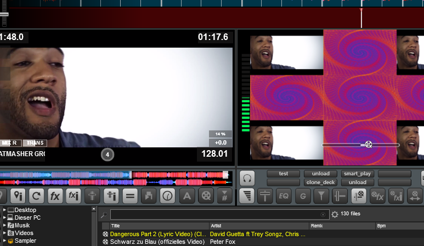424x246 pixels.
Task: Toggle the G gain button
Action: pyautogui.click(x=303, y=196)
